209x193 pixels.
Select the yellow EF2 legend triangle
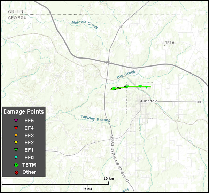point(16,142)
